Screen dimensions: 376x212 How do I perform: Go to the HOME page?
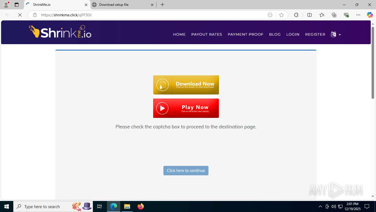tap(179, 35)
